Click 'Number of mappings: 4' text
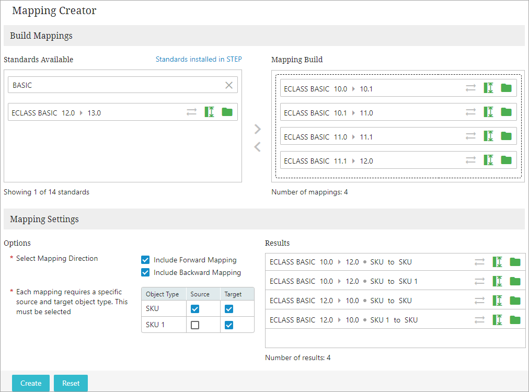The image size is (529, 392). (x=309, y=192)
